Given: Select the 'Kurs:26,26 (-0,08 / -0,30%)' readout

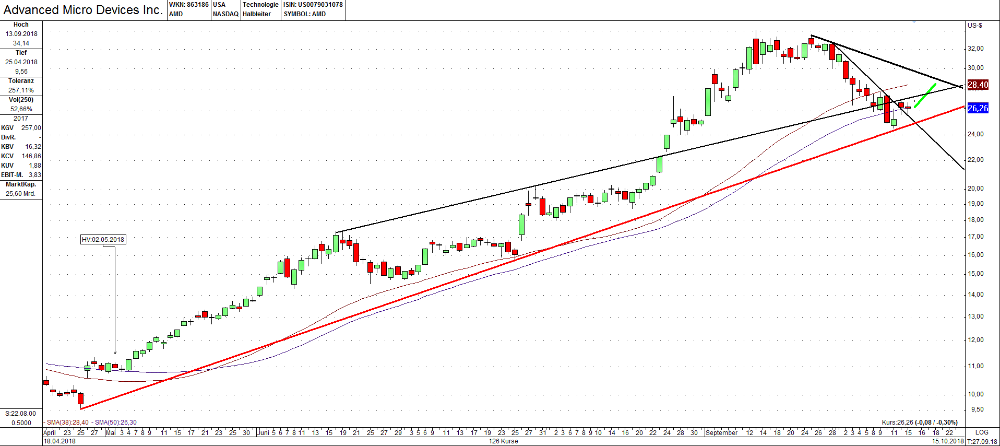Looking at the screenshot, I should tap(920, 422).
